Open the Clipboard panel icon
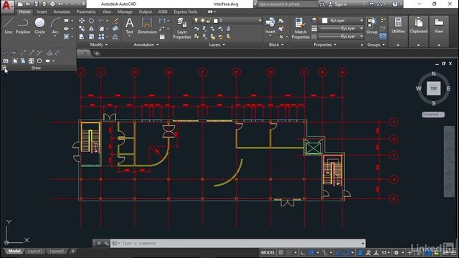The width and height of the screenshot is (459, 258). (418, 25)
